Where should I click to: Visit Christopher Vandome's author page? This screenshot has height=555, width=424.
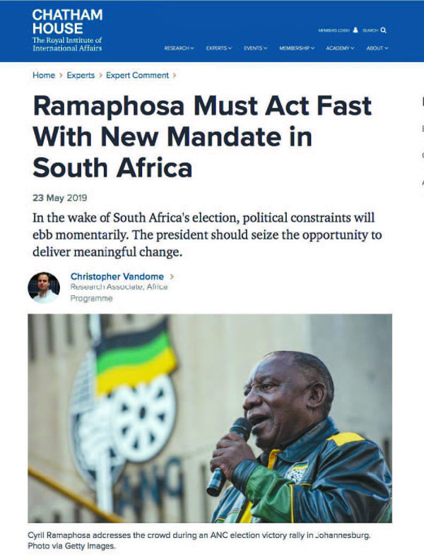tap(117, 276)
